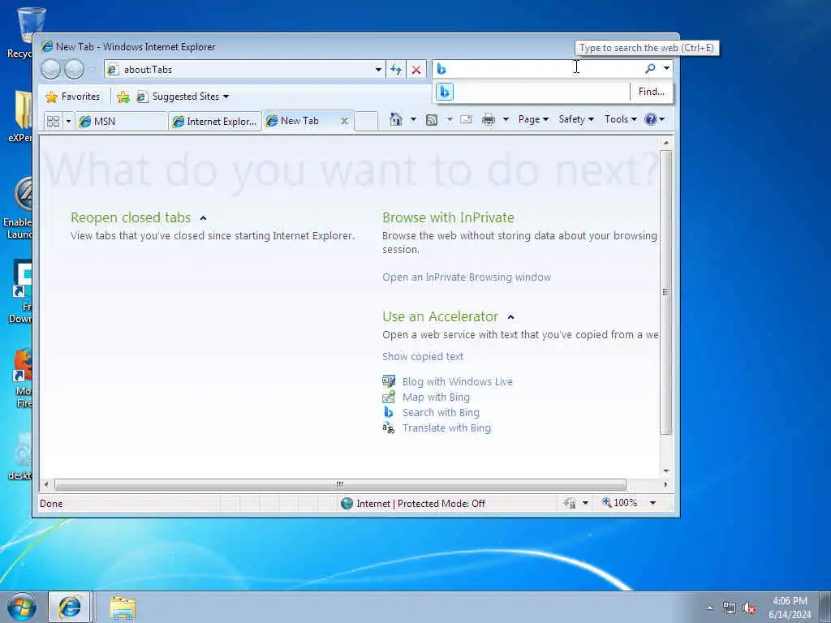831x623 pixels.
Task: Click the privacy report status bar icon
Action: (x=571, y=503)
